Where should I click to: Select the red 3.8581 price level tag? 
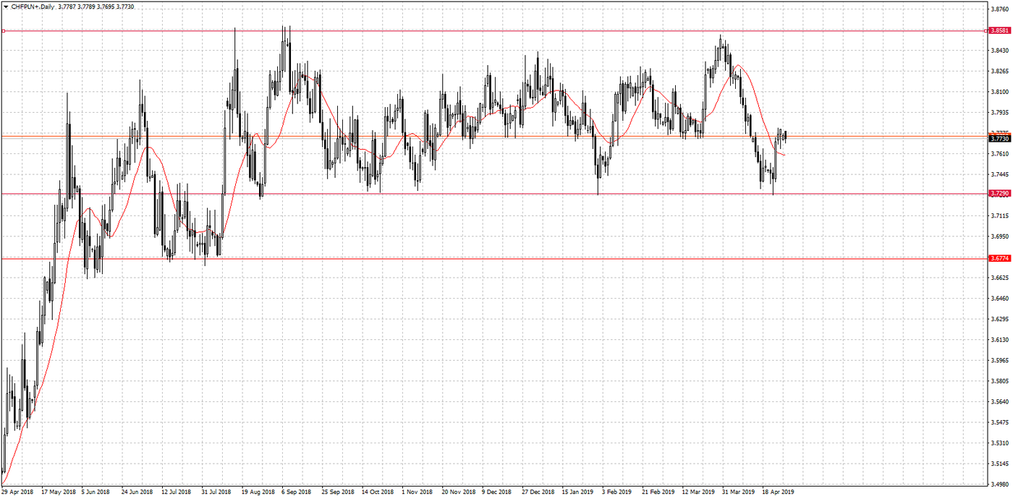coord(999,31)
